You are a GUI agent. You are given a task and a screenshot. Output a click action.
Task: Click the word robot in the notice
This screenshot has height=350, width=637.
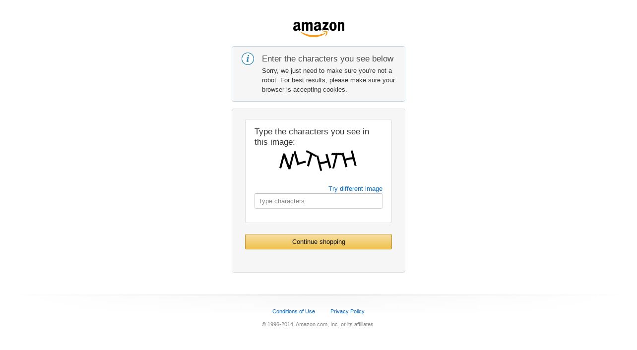click(x=270, y=80)
